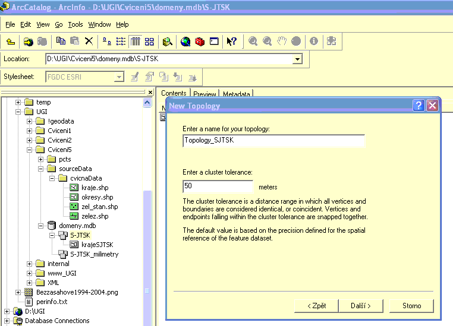Image resolution: width=453 pixels, height=326 pixels.
Task: Click the Zoom In toolbar icon
Action: [253, 41]
